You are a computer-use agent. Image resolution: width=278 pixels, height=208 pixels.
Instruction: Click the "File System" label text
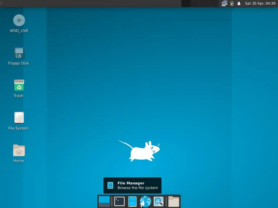(18, 128)
